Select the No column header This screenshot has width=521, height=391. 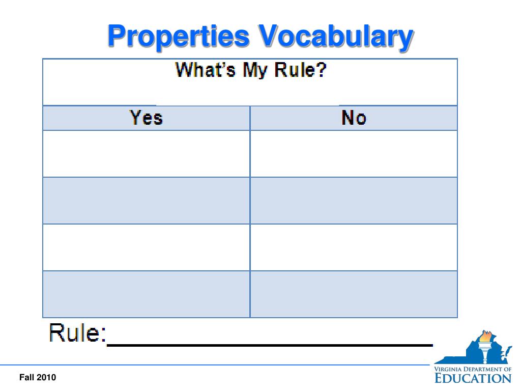(x=354, y=118)
